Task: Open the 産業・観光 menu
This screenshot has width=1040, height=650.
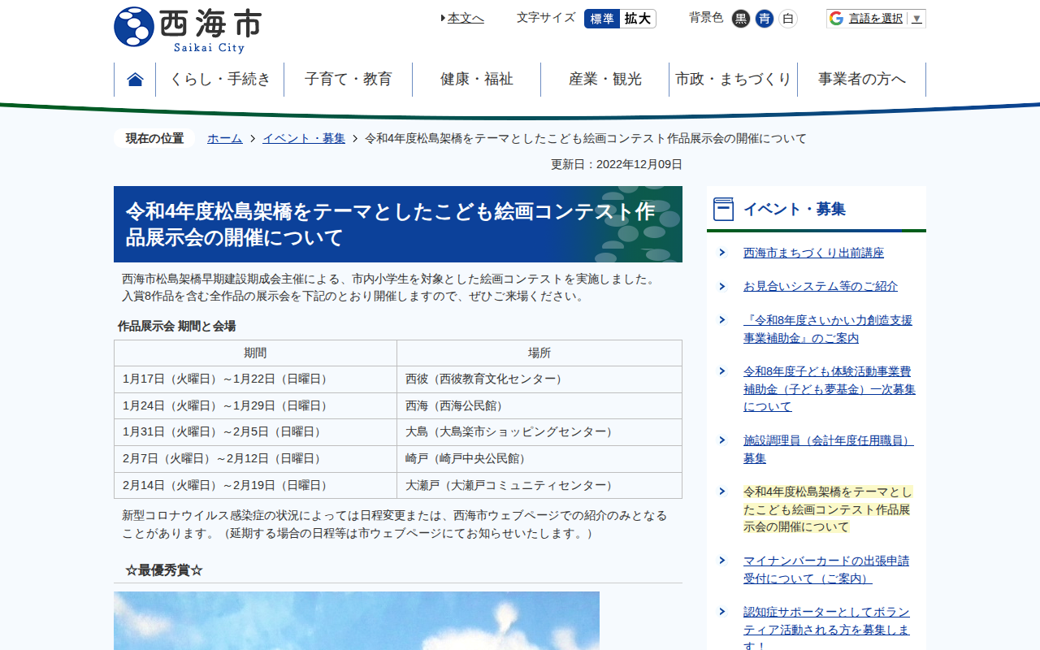Action: coord(605,80)
